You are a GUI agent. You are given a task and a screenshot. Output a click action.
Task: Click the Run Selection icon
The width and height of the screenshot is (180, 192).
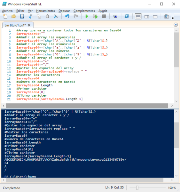95,16
